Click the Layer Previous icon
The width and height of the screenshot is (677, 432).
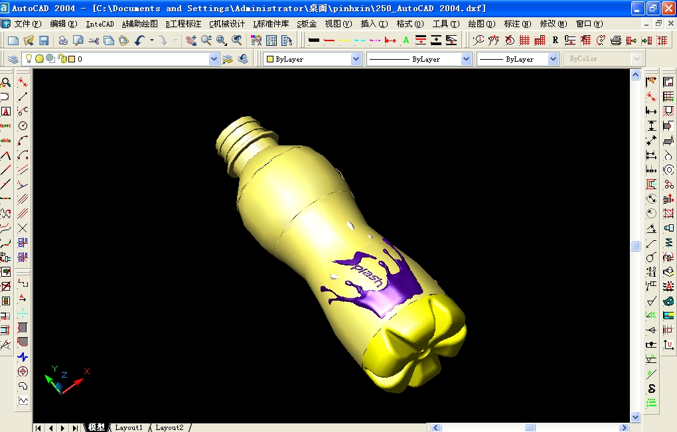click(x=243, y=58)
